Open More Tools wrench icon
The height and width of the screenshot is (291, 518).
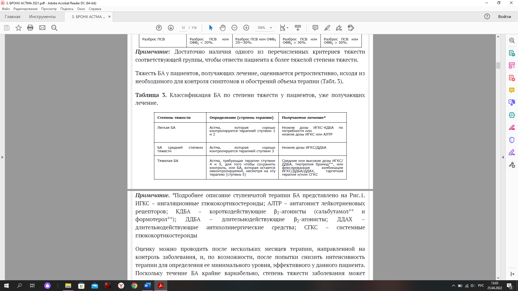(512, 165)
